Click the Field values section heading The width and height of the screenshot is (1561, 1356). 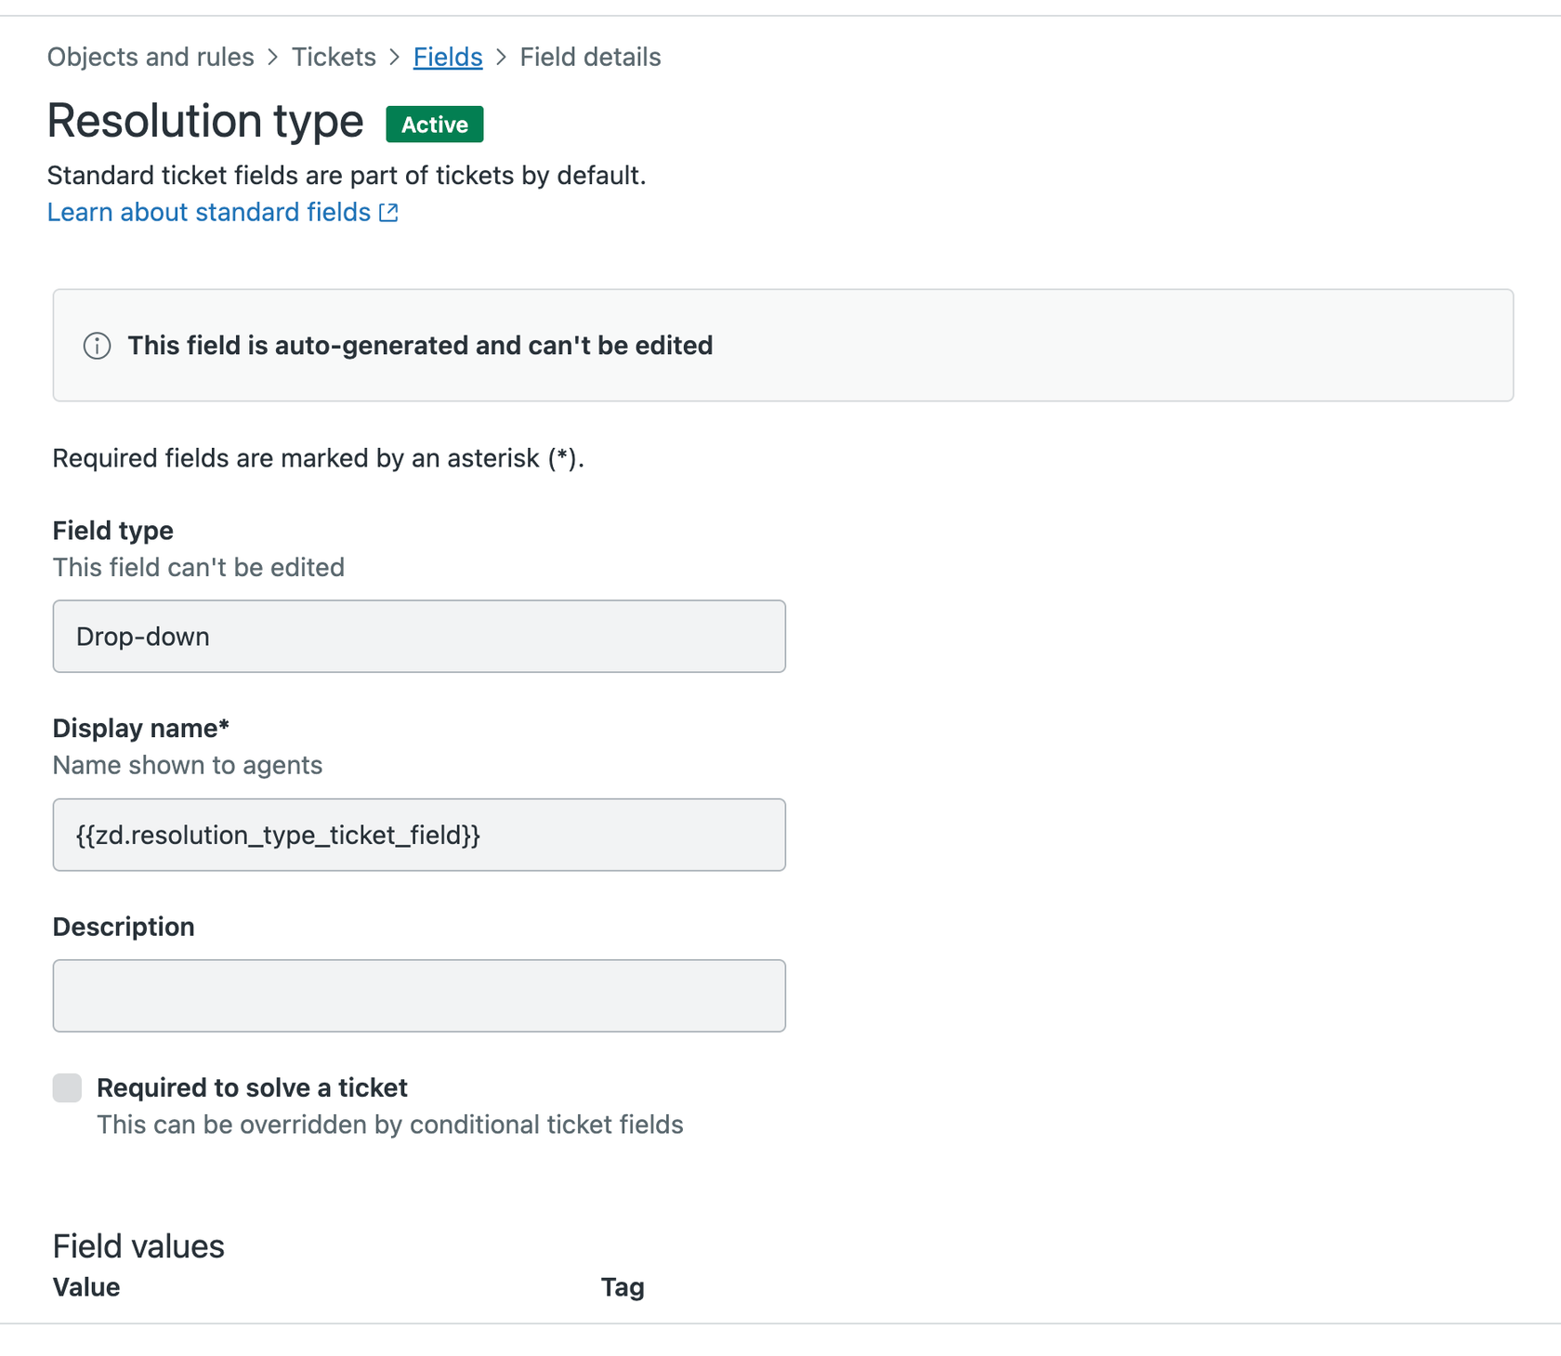click(138, 1246)
